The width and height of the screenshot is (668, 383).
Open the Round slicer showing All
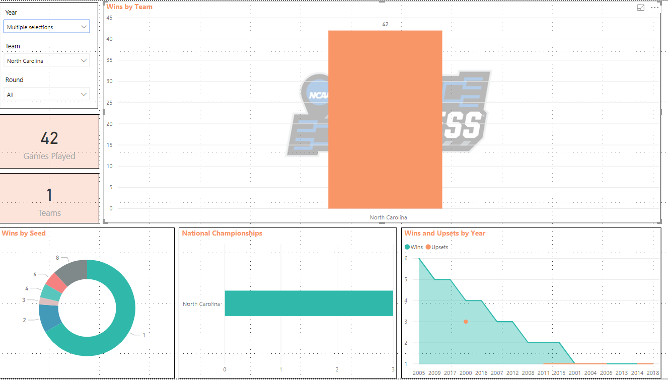pos(47,94)
